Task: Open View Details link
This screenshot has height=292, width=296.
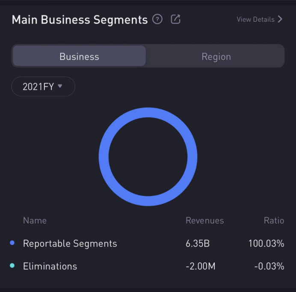Action: 255,19
